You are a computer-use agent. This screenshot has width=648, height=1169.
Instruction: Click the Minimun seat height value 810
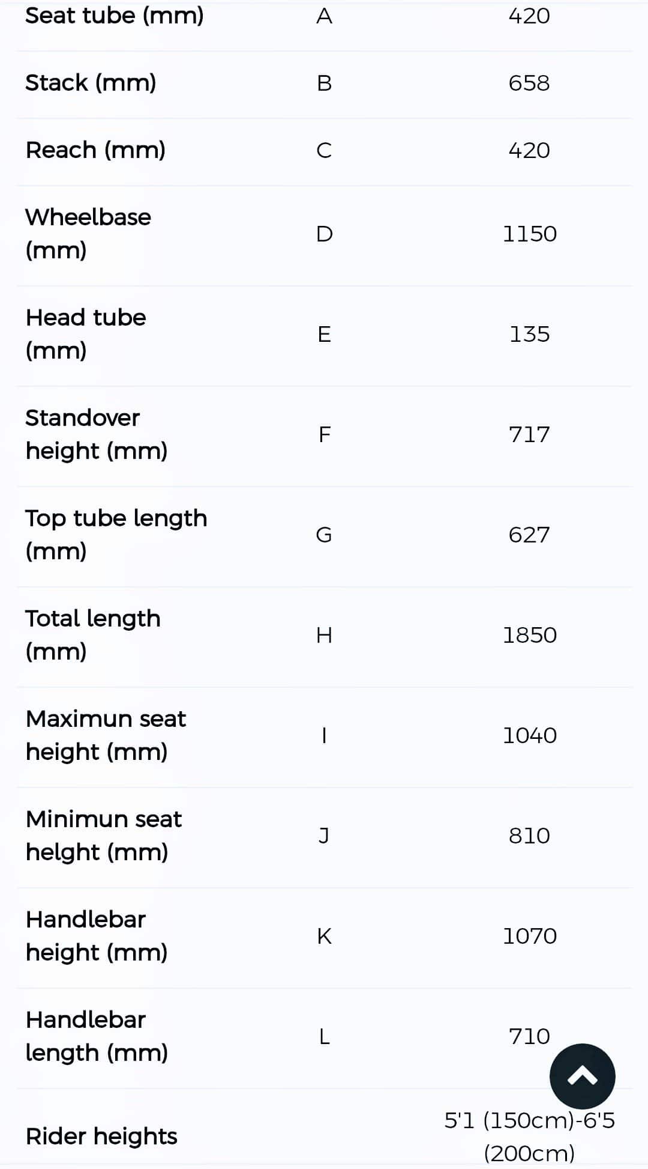click(529, 836)
